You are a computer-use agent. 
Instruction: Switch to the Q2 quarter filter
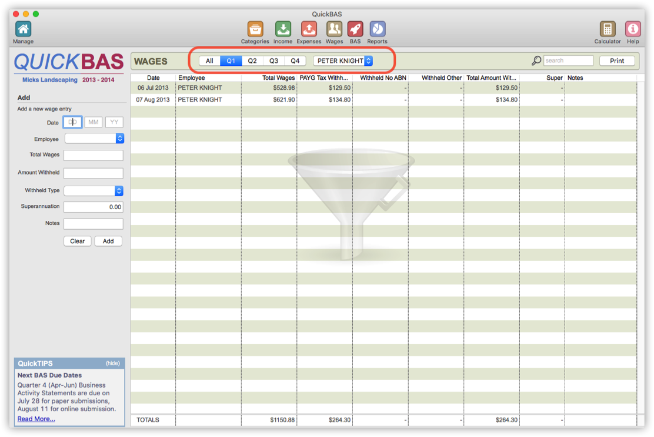pyautogui.click(x=252, y=60)
